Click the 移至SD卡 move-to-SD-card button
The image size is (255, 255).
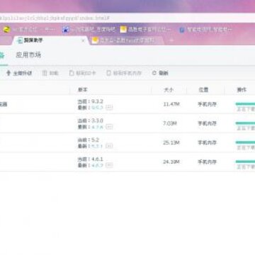click(x=83, y=73)
